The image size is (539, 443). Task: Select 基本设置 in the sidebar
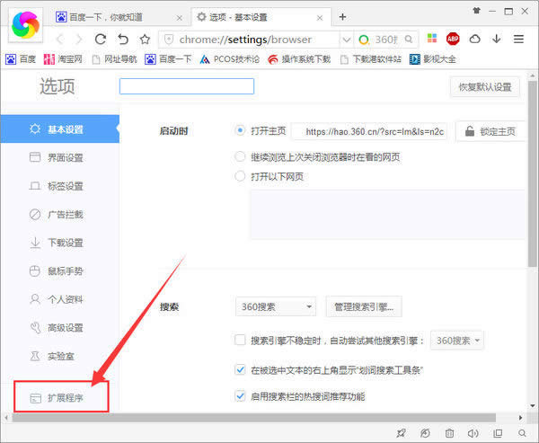coord(60,129)
